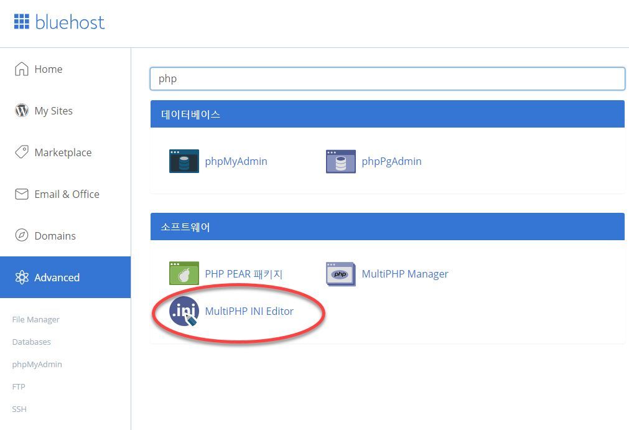Click the tag icon beside Marketplace
The height and width of the screenshot is (430, 629).
click(x=22, y=152)
